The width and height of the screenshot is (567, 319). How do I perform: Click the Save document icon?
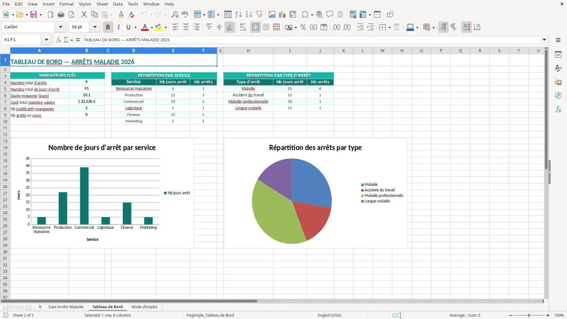[x=34, y=15]
